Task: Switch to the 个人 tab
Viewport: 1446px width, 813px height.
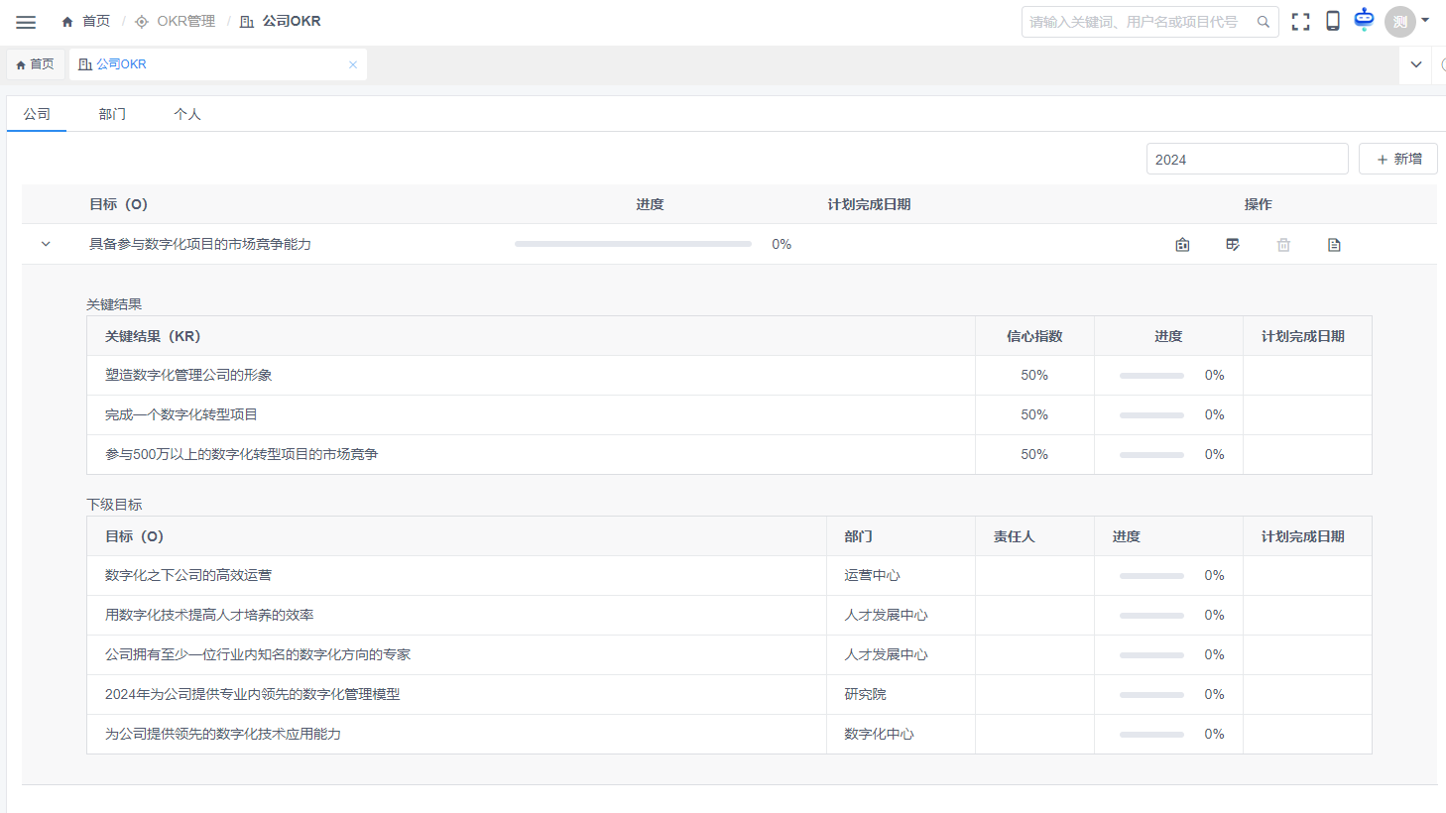Action: [x=187, y=114]
